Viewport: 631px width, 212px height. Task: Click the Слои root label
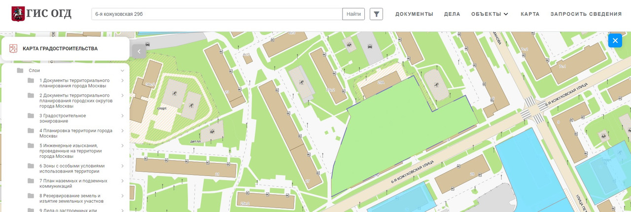click(34, 71)
